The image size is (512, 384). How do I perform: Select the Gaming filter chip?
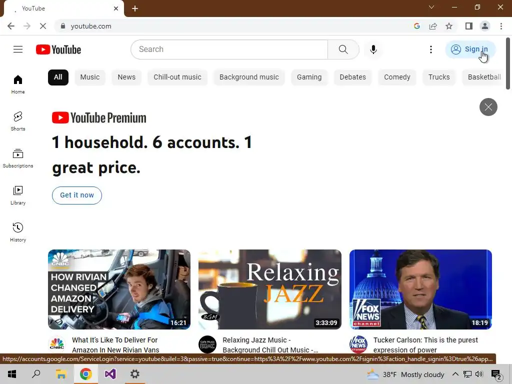coord(309,77)
